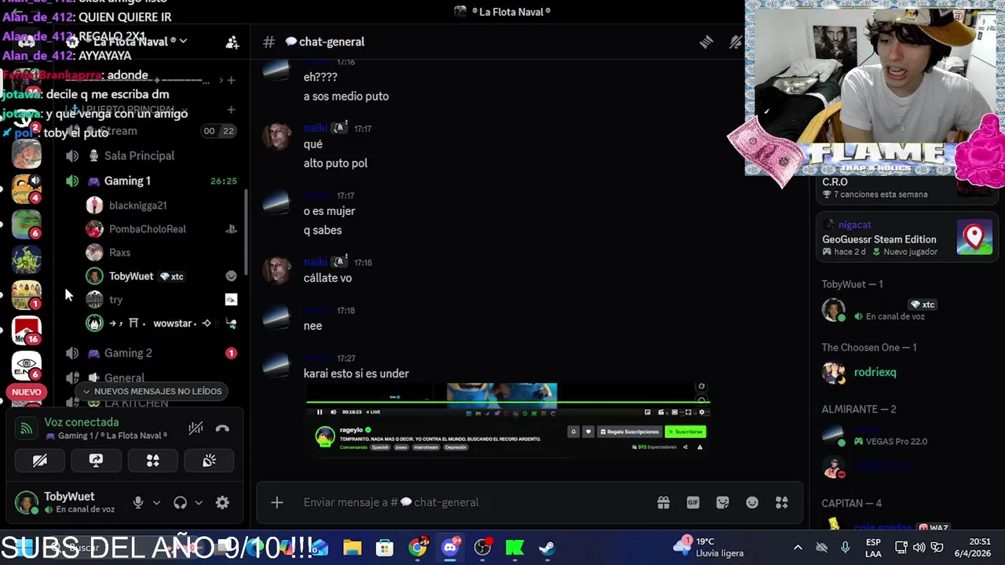Click the GeoGuessr Steam Edition game icon
This screenshot has height=565, width=1005.
(x=974, y=238)
